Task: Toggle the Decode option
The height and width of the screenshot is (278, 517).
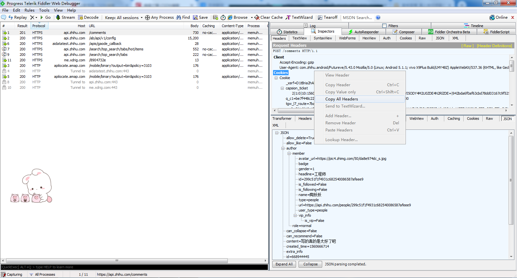Action: 88,17
